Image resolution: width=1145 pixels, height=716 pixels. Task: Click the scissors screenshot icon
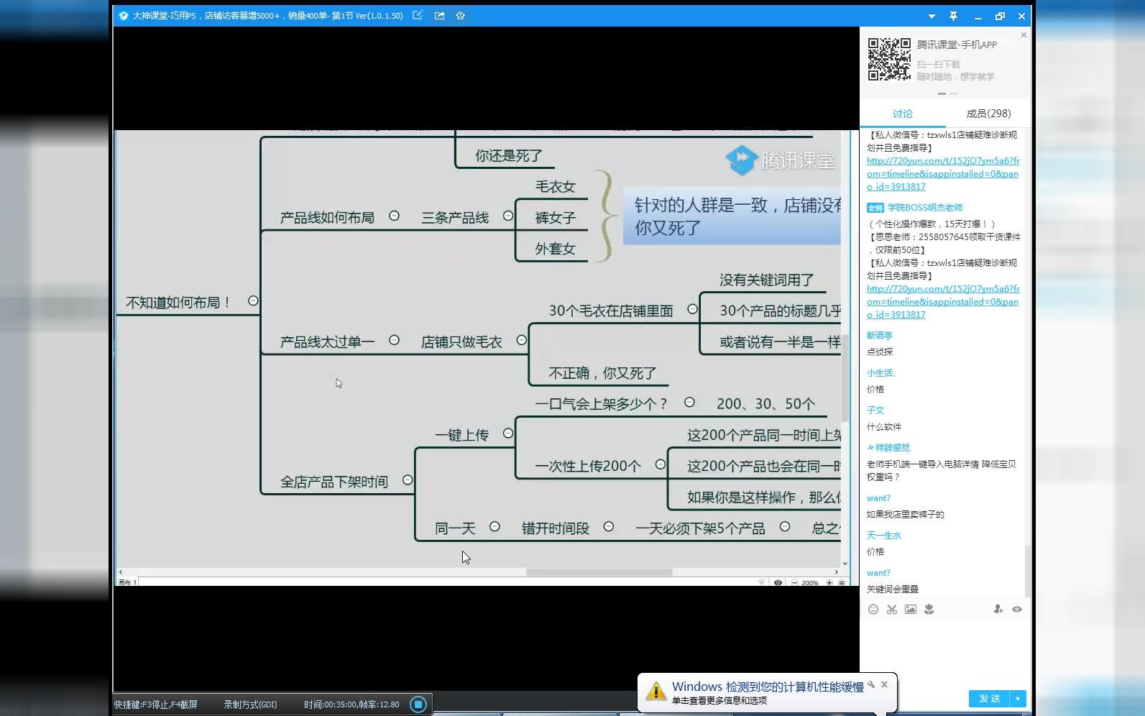click(892, 609)
